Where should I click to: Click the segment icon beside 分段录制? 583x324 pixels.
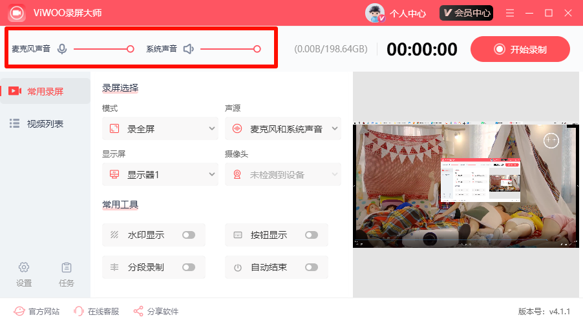tap(114, 267)
